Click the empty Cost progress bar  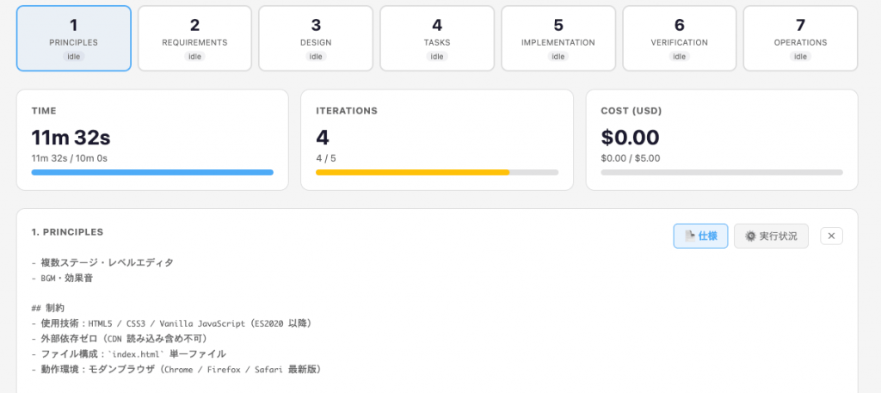[721, 172]
